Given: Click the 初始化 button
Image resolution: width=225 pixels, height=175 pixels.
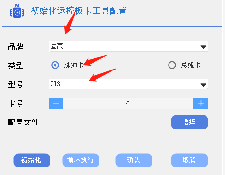Looking at the screenshot, I should pyautogui.click(x=32, y=160).
